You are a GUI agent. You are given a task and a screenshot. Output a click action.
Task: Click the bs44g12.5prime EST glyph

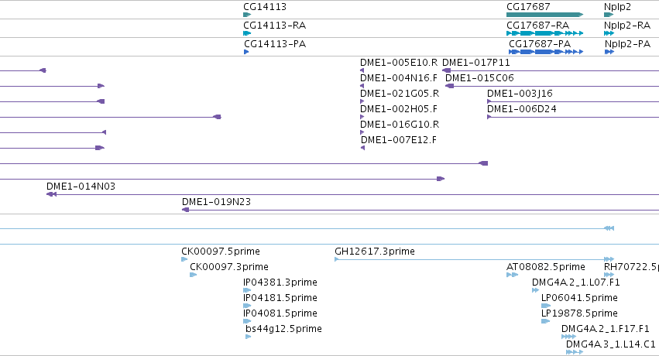pyautogui.click(x=248, y=337)
